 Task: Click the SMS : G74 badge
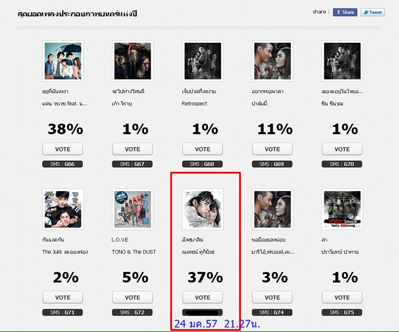272,312
